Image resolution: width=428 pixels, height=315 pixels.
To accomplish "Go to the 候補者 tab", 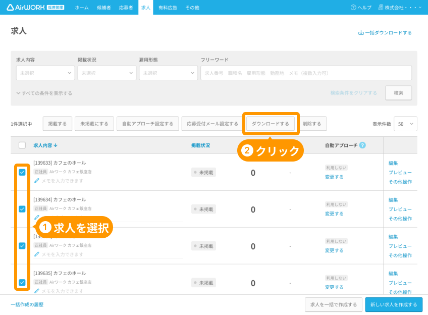I will pyautogui.click(x=104, y=8).
